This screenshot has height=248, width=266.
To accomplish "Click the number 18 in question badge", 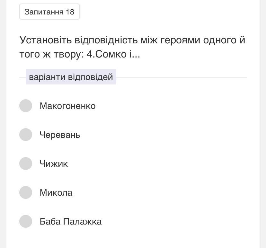I will tap(70, 12).
